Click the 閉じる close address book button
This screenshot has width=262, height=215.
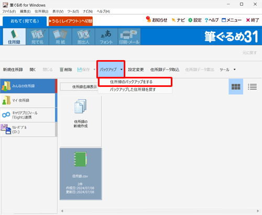[x=48, y=70]
